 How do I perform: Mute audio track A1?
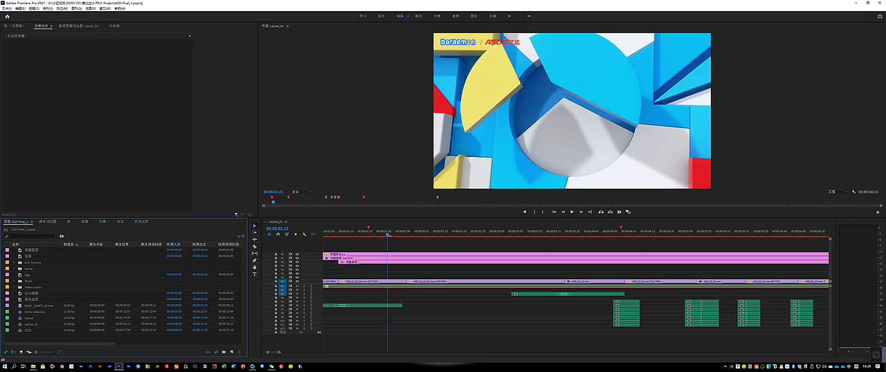298,286
